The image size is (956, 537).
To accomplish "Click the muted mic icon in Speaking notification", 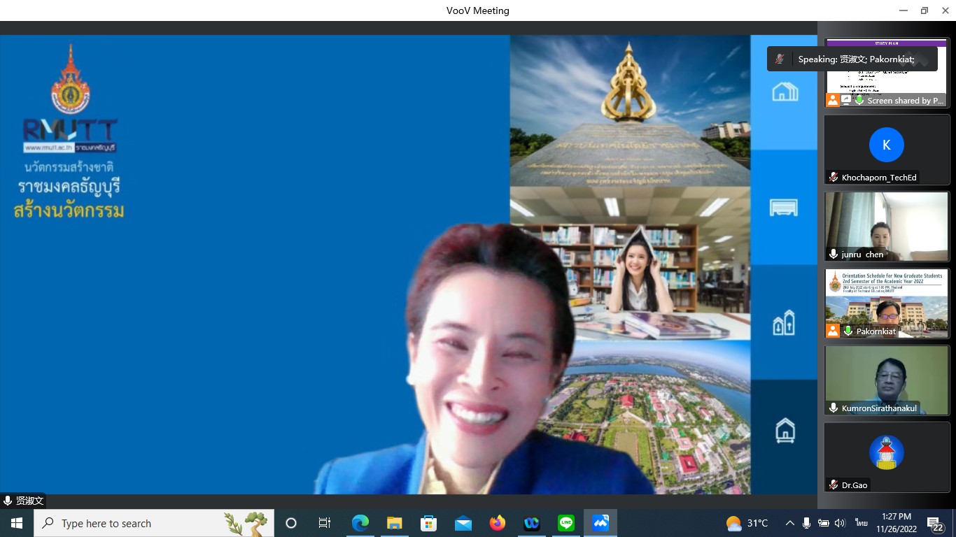I will 780,59.
